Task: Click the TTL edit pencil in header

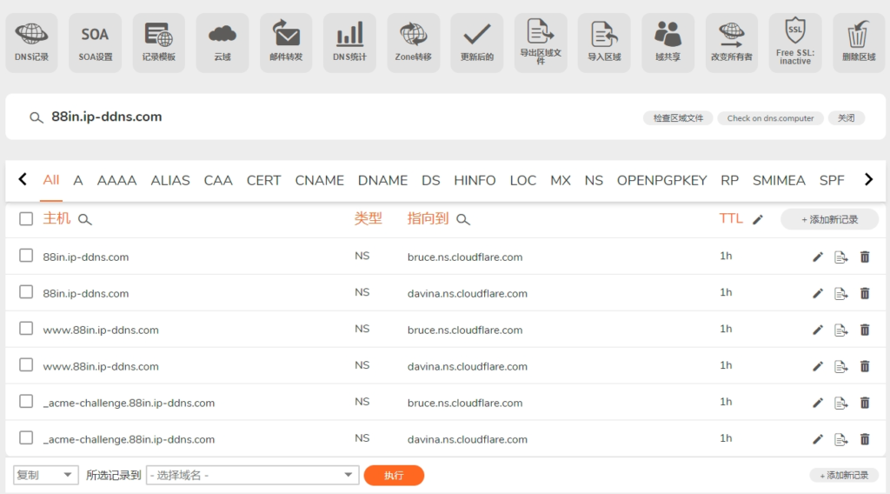Action: point(758,220)
